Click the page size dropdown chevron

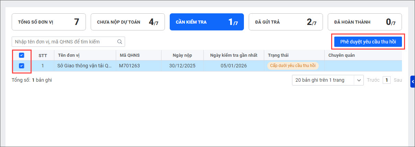tap(359, 80)
